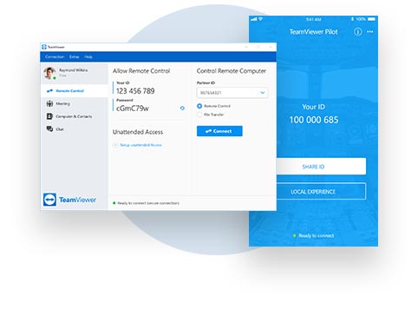Click Setup unattended access link
The image size is (418, 316).
click(140, 145)
